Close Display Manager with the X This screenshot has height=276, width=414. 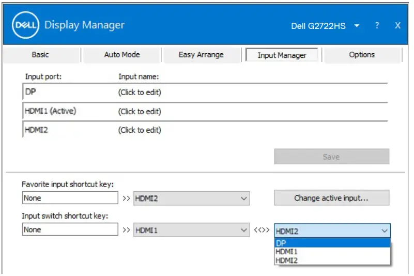tap(397, 25)
